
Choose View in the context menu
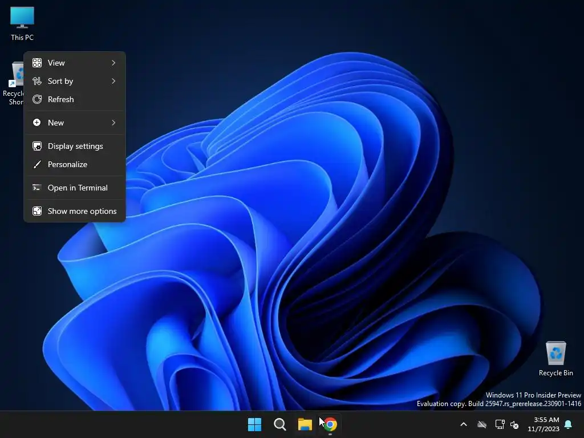point(75,63)
